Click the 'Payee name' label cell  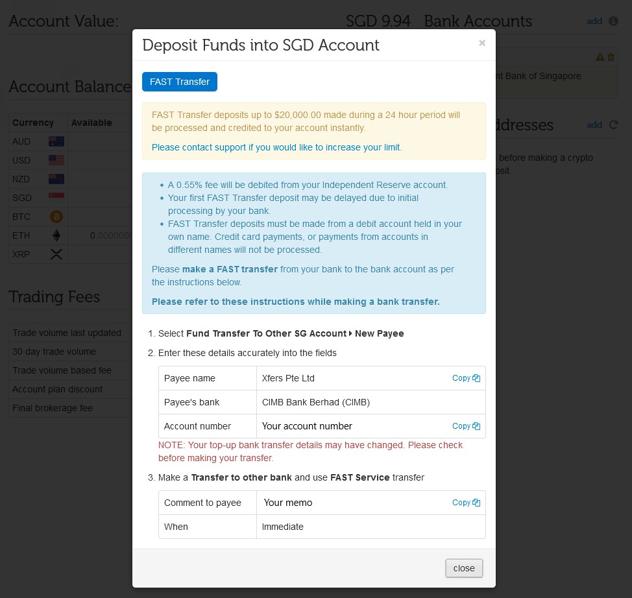(x=208, y=378)
